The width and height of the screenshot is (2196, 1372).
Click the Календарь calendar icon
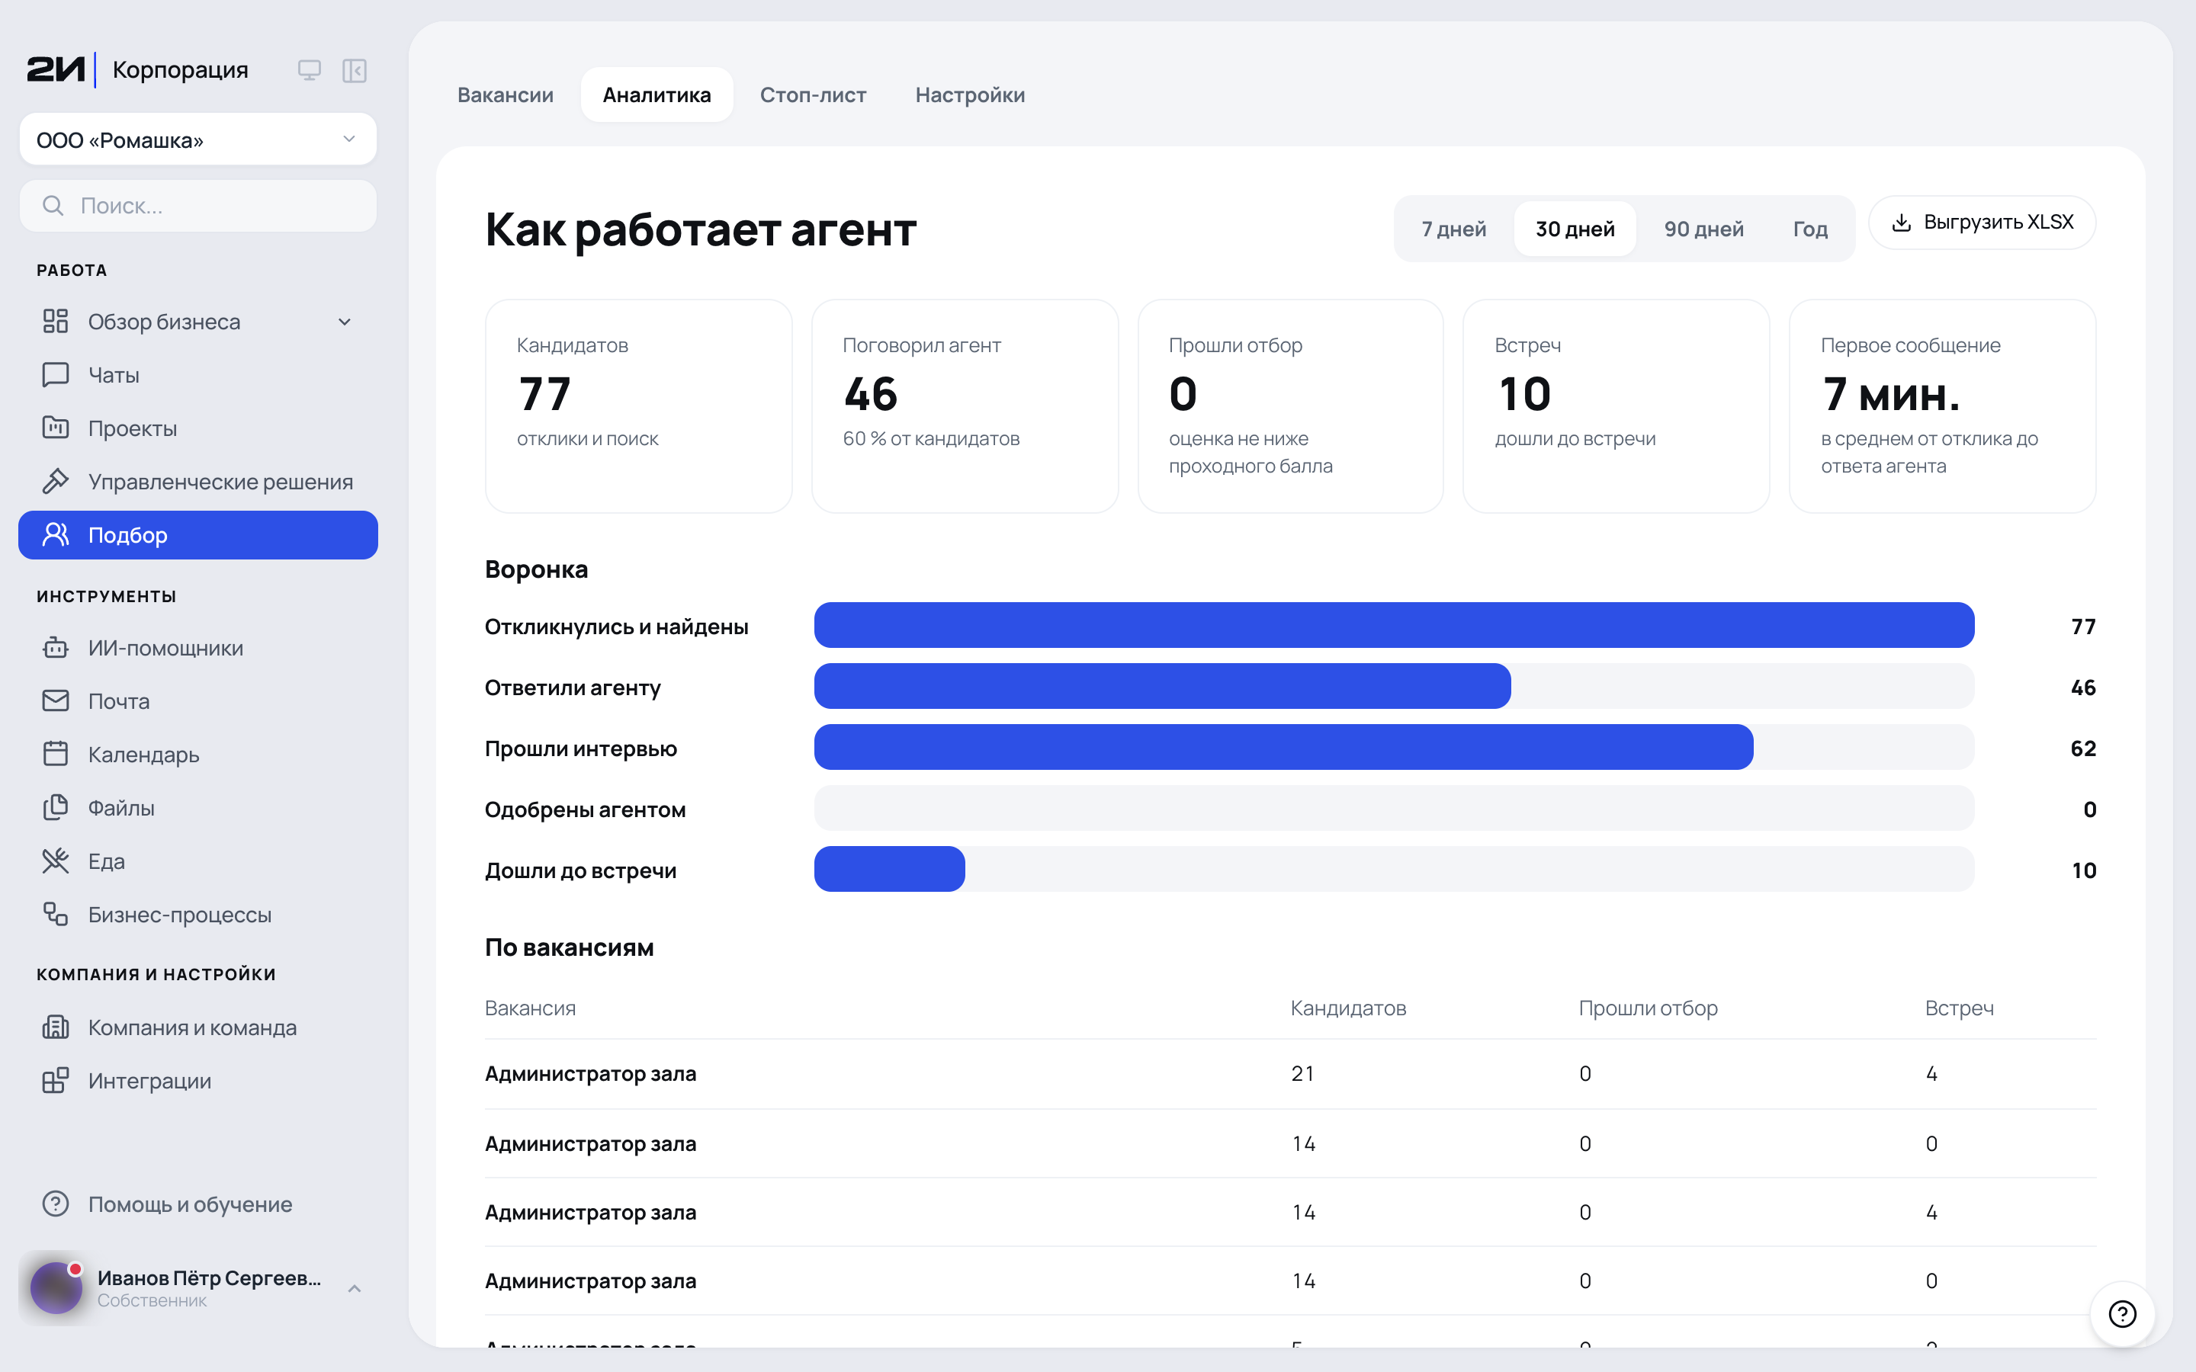click(56, 754)
